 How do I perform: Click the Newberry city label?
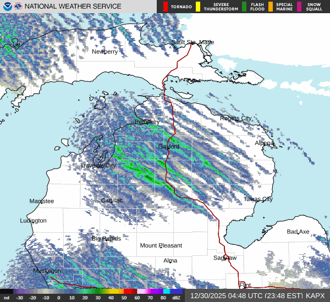(105, 52)
